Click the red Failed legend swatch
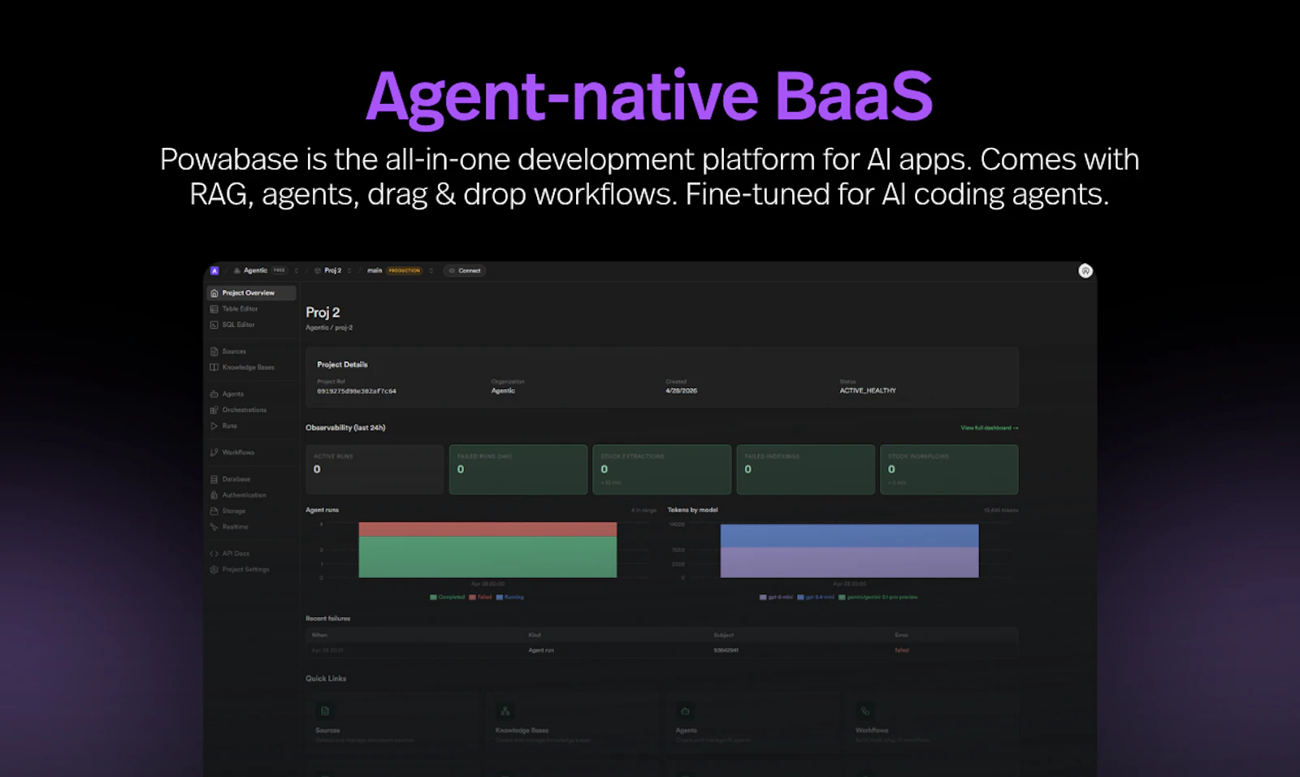Image resolution: width=1300 pixels, height=777 pixels. coord(473,598)
